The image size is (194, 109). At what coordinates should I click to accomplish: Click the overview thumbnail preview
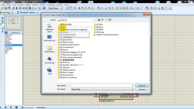click(x=14, y=23)
